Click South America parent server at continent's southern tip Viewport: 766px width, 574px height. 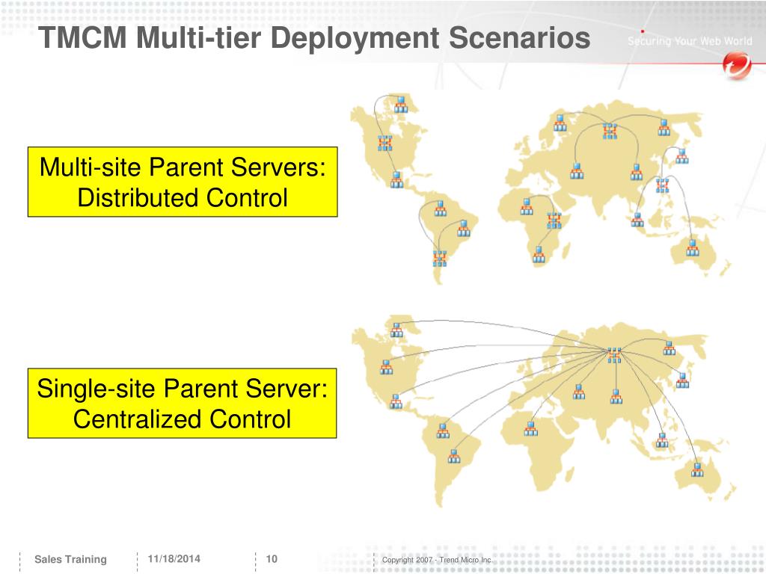(x=440, y=258)
